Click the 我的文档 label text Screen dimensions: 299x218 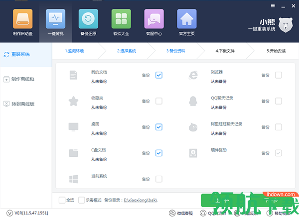(x=99, y=72)
